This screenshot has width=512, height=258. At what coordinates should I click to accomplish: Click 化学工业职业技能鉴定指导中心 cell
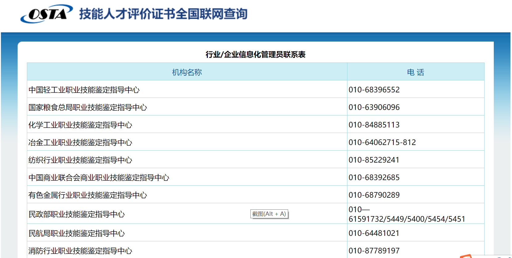click(80, 125)
